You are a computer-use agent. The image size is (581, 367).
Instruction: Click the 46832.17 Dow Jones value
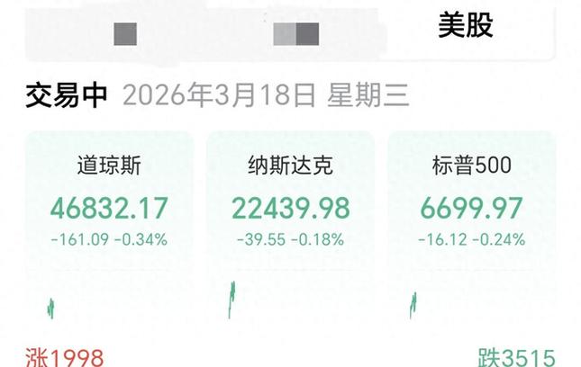click(x=109, y=209)
